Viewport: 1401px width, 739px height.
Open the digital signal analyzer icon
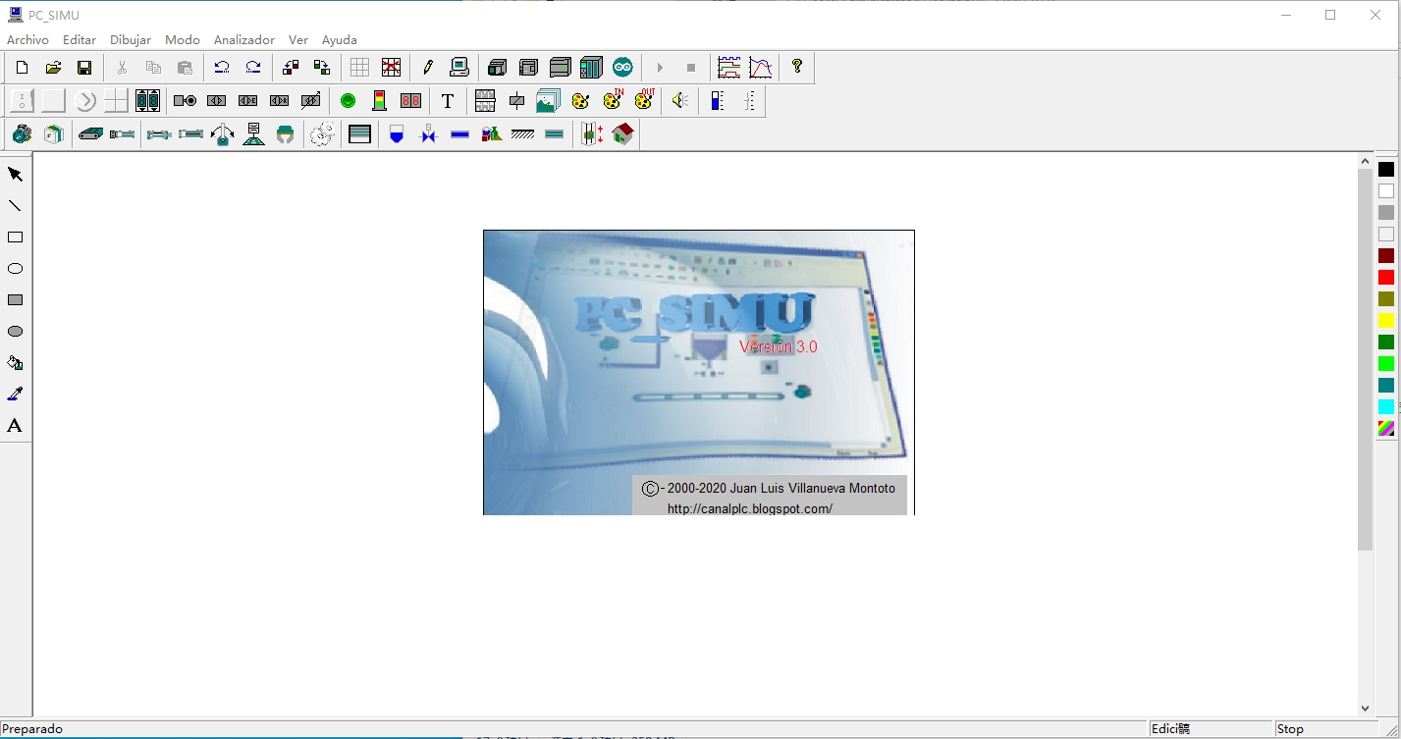click(729, 68)
